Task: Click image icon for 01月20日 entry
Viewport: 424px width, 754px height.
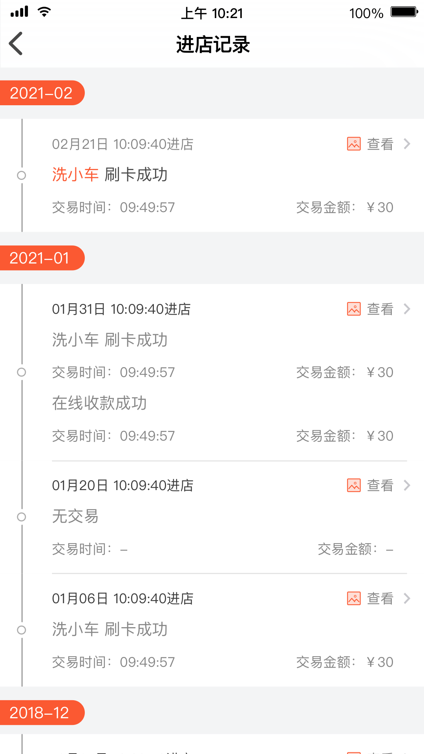Action: click(354, 485)
